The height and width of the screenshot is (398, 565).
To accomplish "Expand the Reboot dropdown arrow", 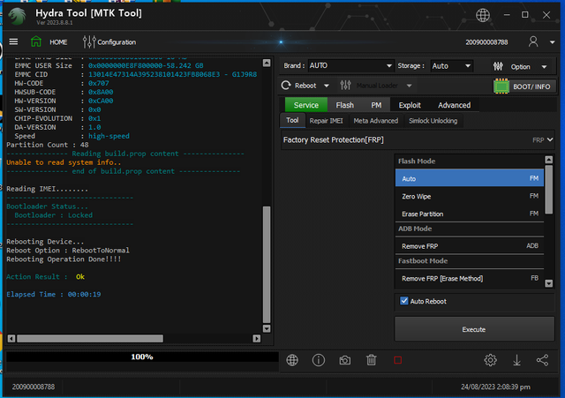I will coord(327,86).
